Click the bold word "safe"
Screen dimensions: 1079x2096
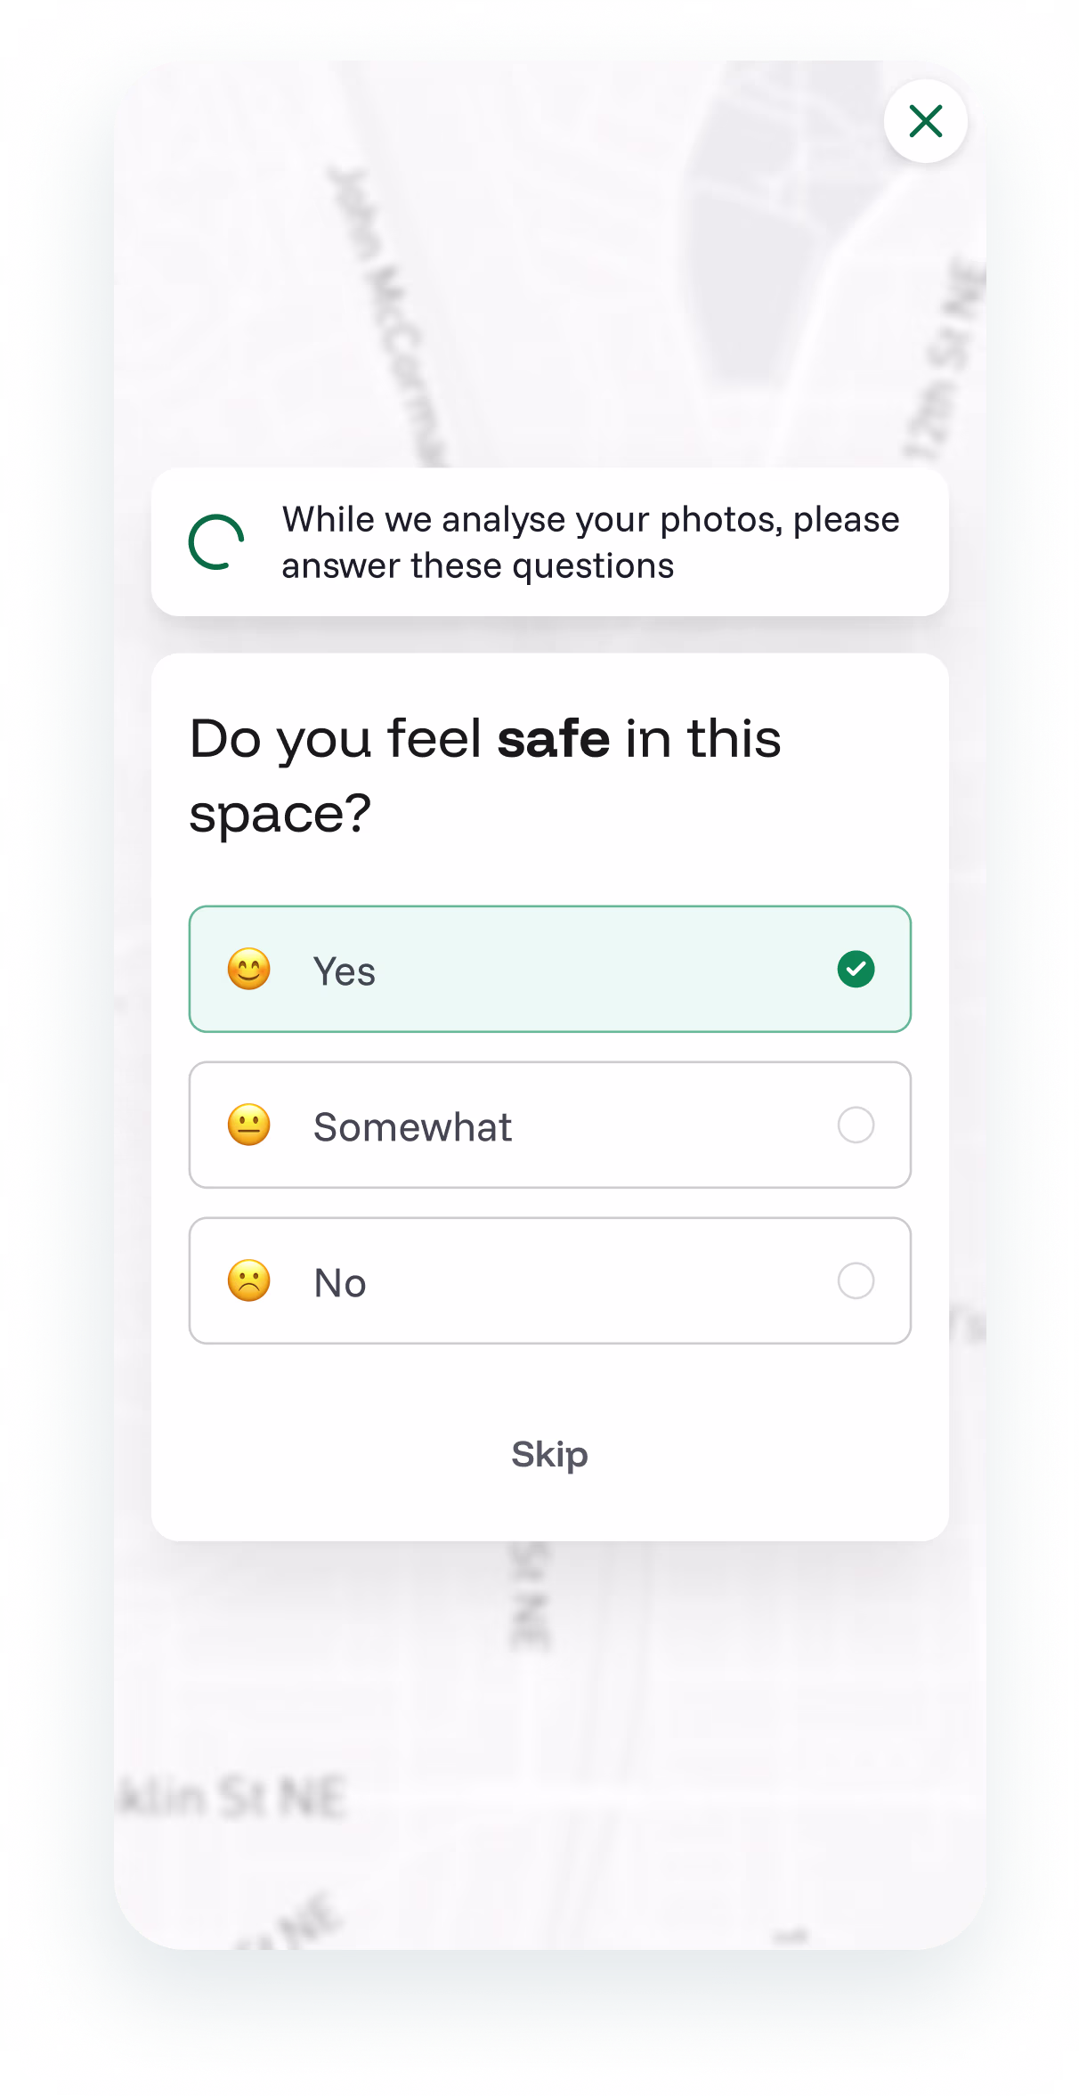(554, 739)
